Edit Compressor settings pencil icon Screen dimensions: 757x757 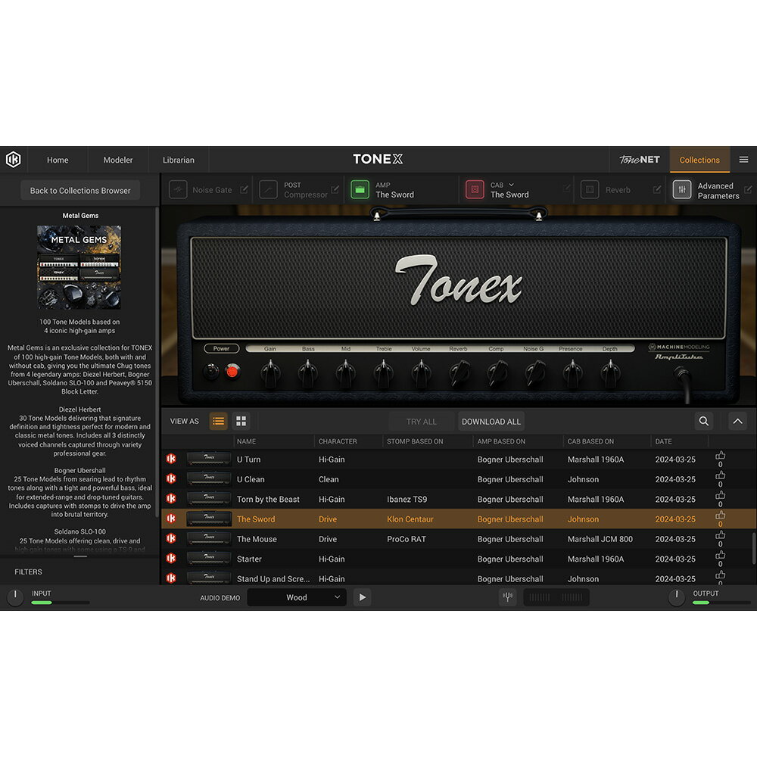pos(335,190)
